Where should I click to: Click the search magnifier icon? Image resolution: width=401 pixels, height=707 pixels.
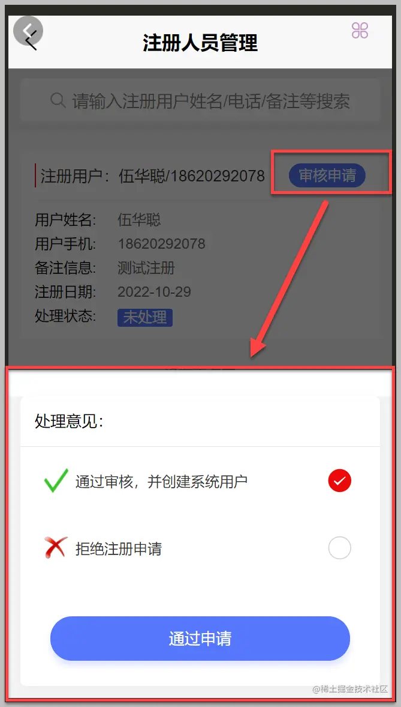pos(58,100)
